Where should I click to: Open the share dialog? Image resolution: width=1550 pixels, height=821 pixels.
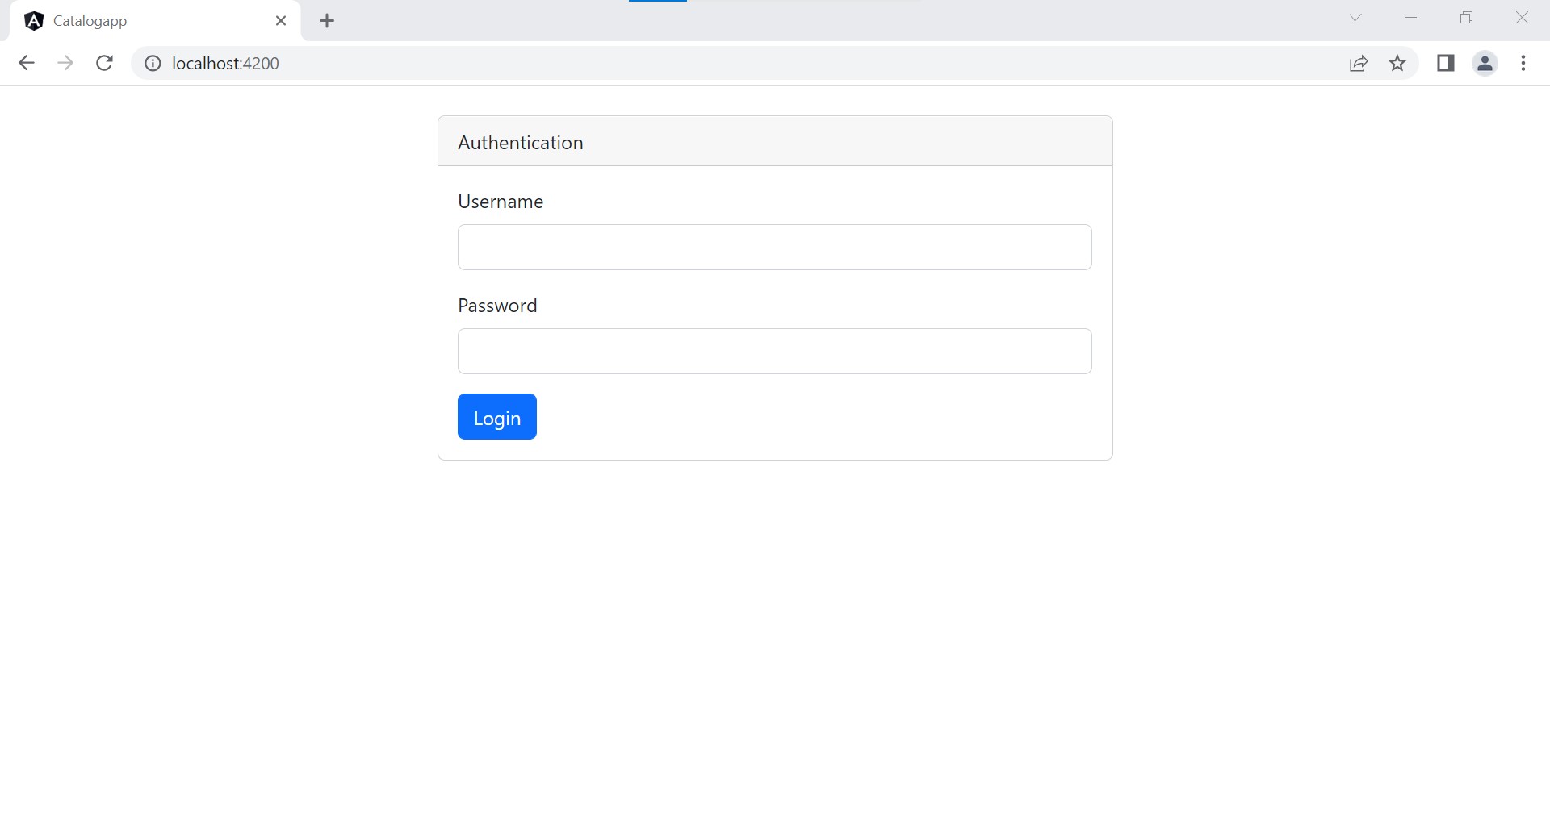tap(1359, 63)
